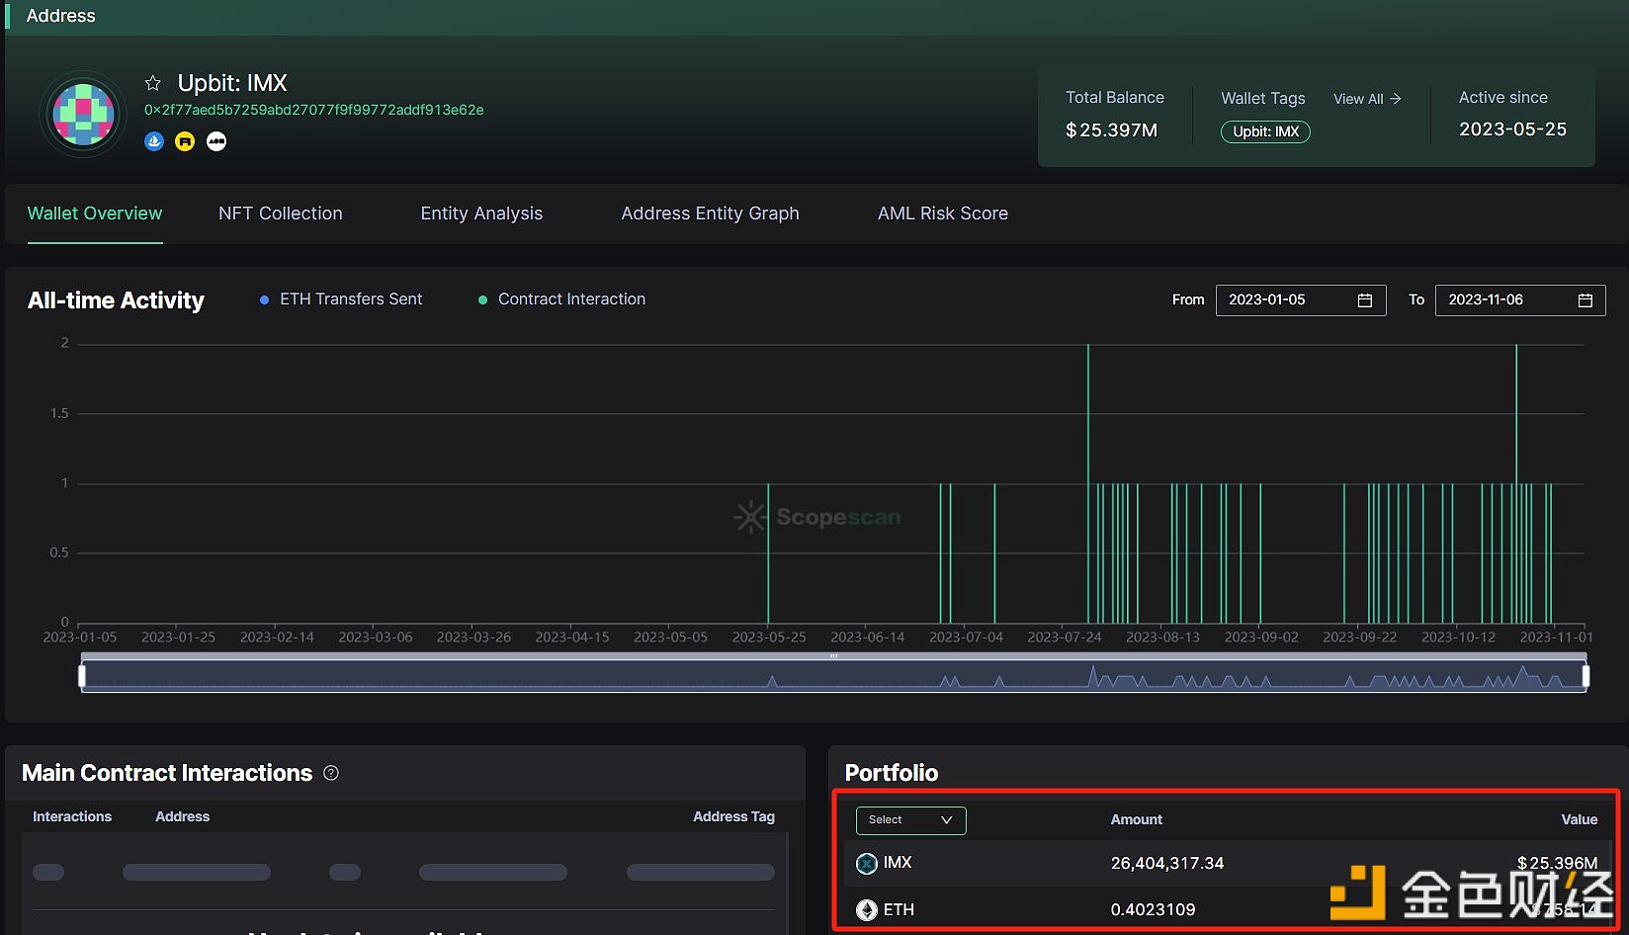Image resolution: width=1629 pixels, height=935 pixels.
Task: Click the wallet avatar identicon
Action: point(84,115)
